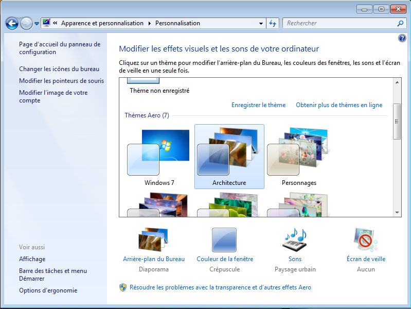Open Modifier l'image de votre compte
Viewport: 411px width, 309px height.
[53, 96]
